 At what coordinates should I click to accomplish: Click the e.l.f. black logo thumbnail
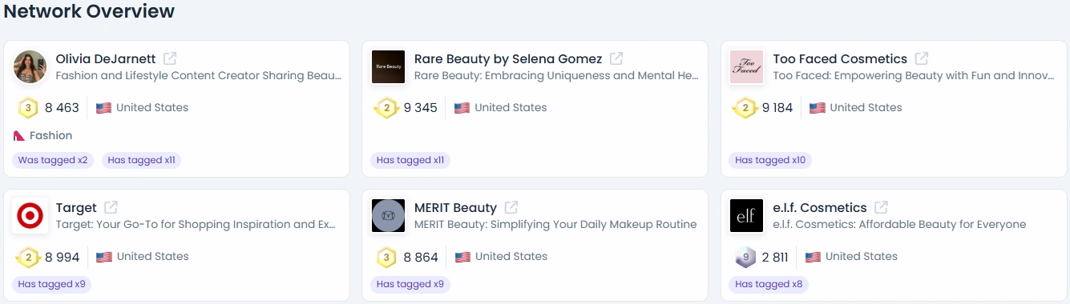pyautogui.click(x=746, y=216)
